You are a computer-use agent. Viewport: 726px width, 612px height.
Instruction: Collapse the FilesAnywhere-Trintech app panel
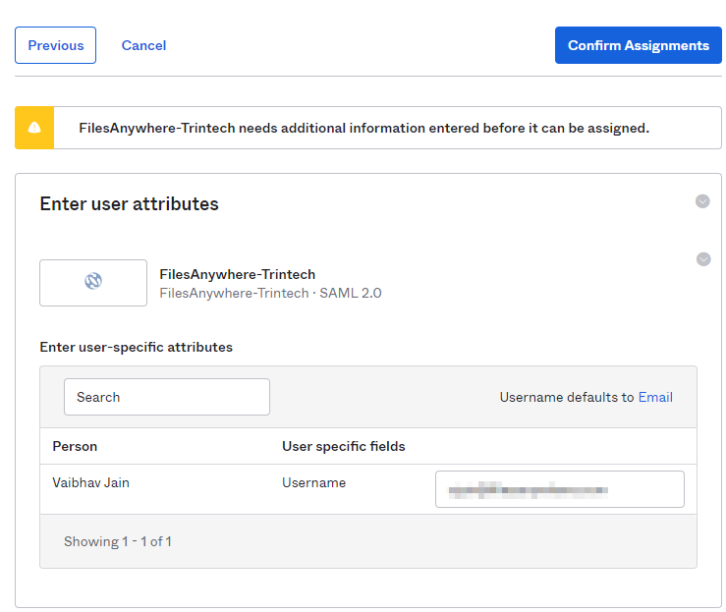[x=703, y=259]
